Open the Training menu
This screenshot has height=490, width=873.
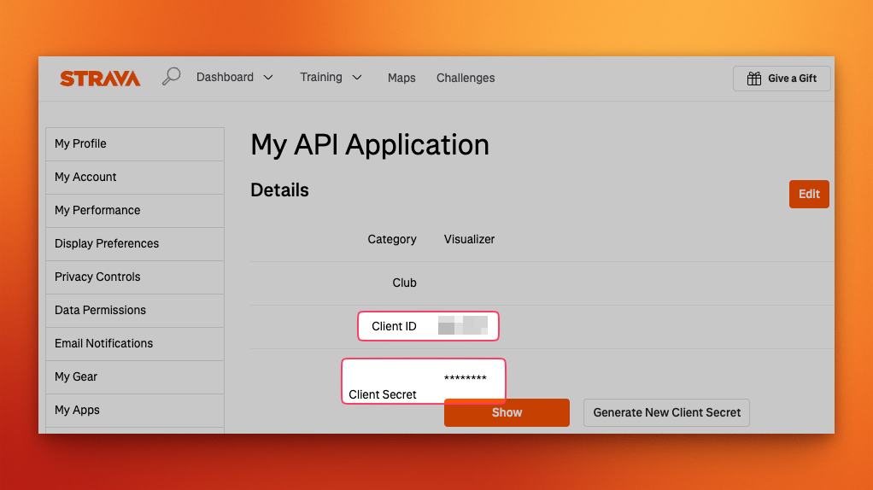(321, 78)
